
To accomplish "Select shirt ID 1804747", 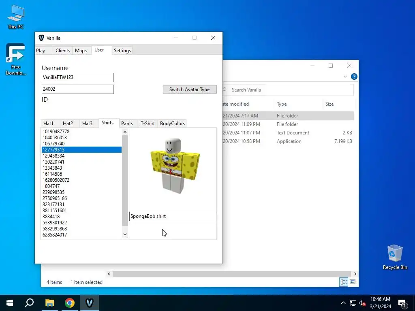I will (81, 186).
